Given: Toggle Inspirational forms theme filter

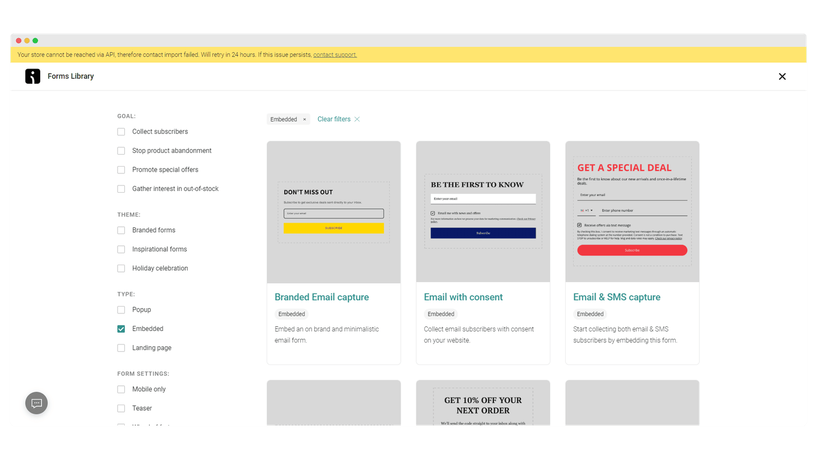Looking at the screenshot, I should 121,249.
